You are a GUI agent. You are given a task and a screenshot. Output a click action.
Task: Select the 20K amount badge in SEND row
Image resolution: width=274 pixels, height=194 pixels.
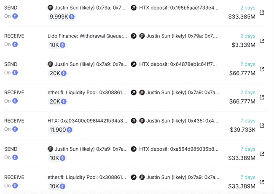coord(57,73)
